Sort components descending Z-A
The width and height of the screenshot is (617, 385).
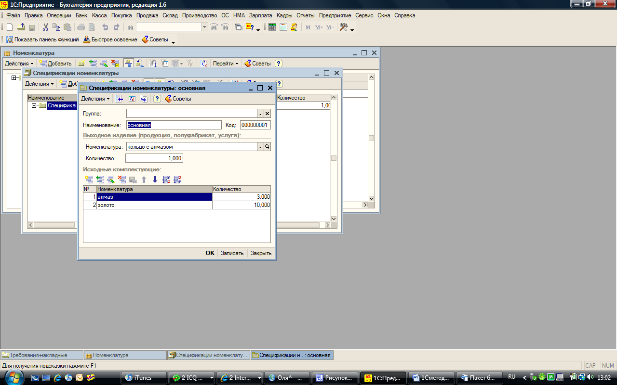177,180
